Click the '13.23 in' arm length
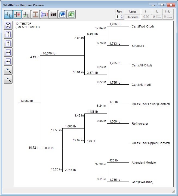Viewport: 178px width, 196px height. pyautogui.click(x=56, y=169)
